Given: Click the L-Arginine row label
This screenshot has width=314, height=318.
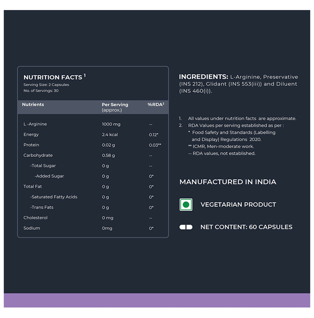Looking at the screenshot, I should (x=35, y=124).
